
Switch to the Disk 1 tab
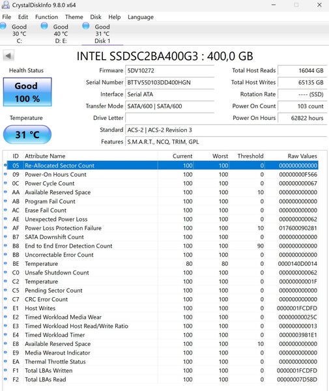pos(102,34)
